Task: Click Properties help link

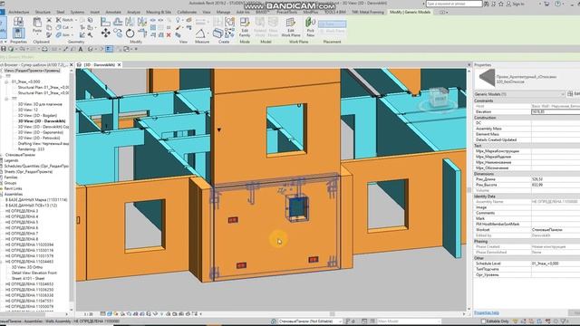Action: coord(487,312)
